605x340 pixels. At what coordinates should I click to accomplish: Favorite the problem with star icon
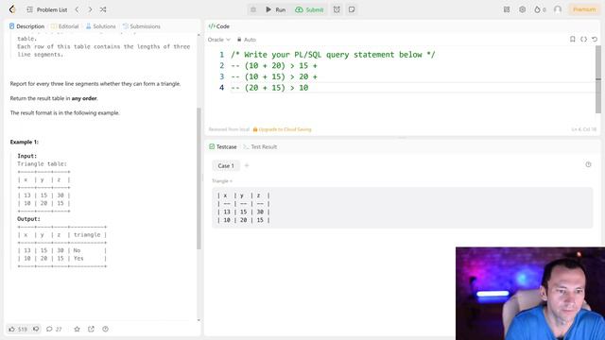pos(78,330)
